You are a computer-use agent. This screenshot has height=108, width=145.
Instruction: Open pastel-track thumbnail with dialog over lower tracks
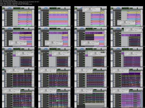(x=127, y=16)
